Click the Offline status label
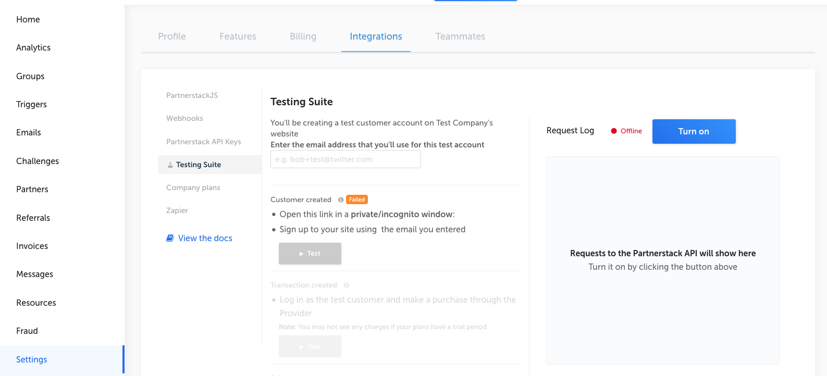The width and height of the screenshot is (827, 376). click(631, 131)
